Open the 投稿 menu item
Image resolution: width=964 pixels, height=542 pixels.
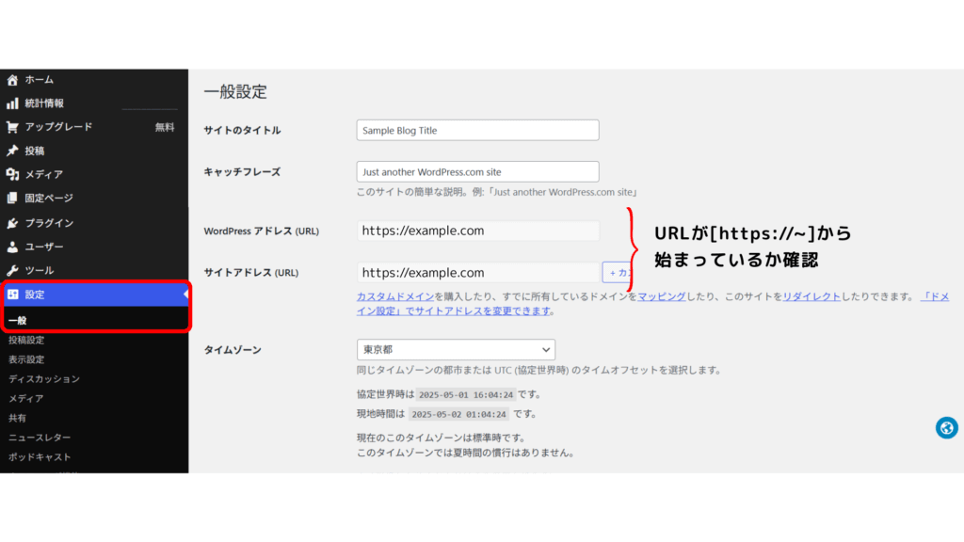(35, 151)
